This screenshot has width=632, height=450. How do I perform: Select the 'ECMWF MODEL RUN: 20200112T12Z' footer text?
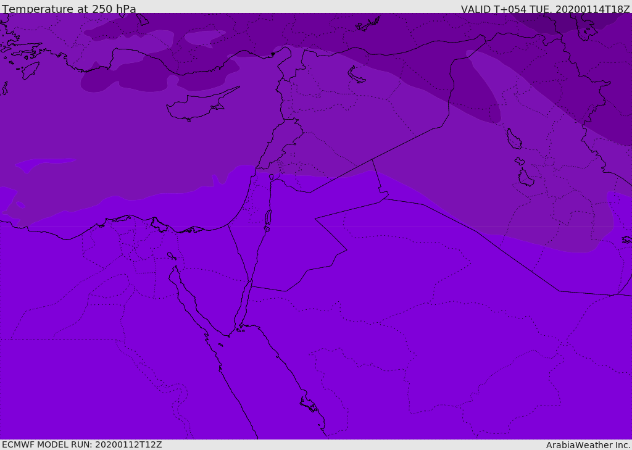pyautogui.click(x=82, y=445)
